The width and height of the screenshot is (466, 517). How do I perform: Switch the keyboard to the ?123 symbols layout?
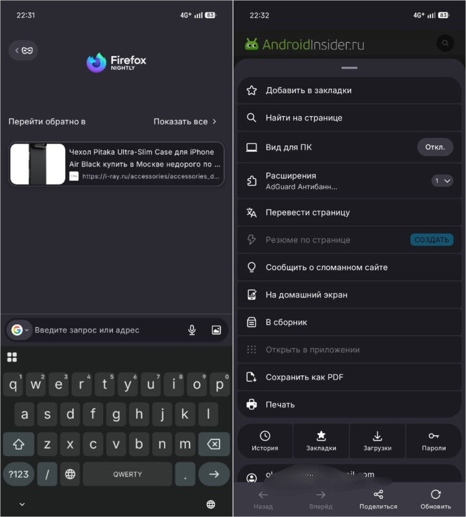[19, 474]
